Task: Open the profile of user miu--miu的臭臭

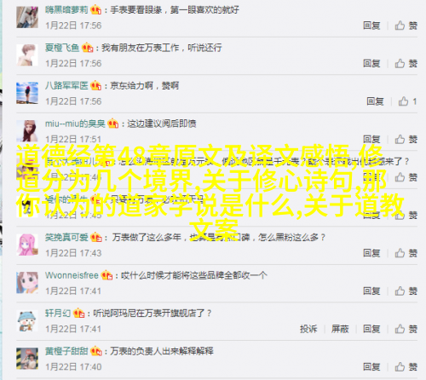Action: (x=75, y=124)
